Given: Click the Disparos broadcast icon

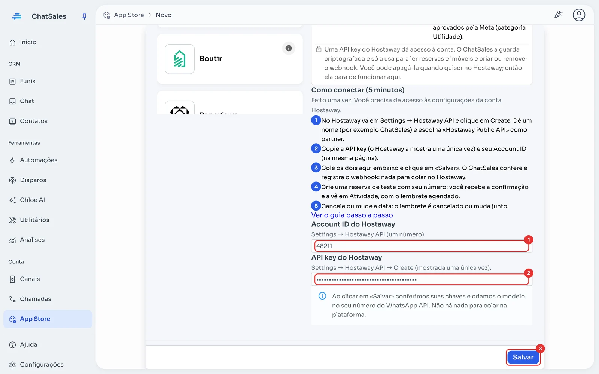Looking at the screenshot, I should (x=12, y=180).
